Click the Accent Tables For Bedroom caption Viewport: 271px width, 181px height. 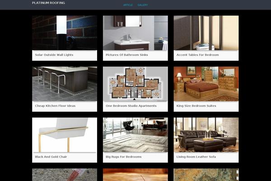197,55
